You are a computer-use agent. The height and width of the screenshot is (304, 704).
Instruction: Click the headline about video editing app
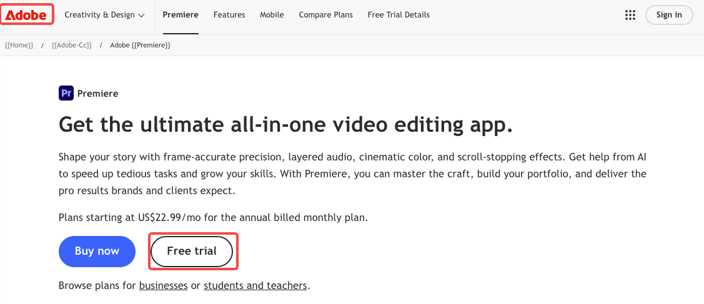coord(285,124)
